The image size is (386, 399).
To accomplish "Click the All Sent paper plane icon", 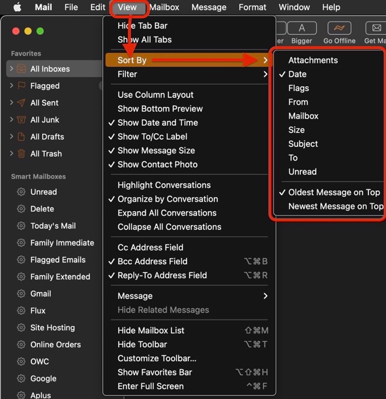I will coord(21,103).
